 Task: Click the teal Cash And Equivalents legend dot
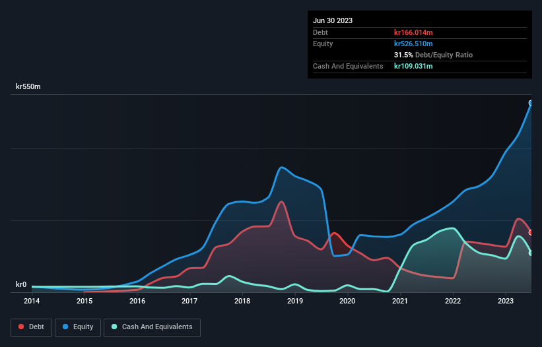[114, 327]
